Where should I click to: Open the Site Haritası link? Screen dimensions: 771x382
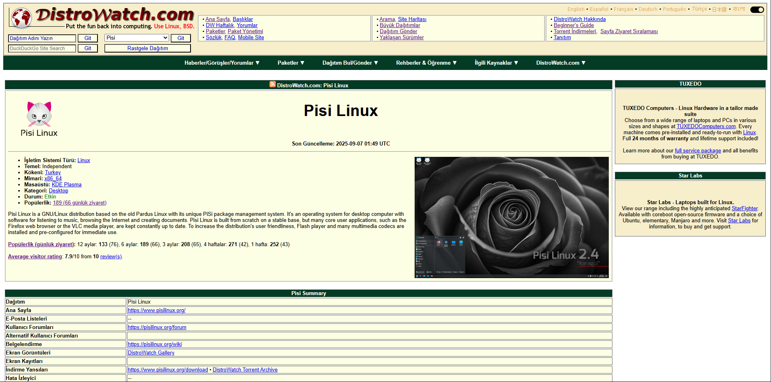(x=412, y=19)
